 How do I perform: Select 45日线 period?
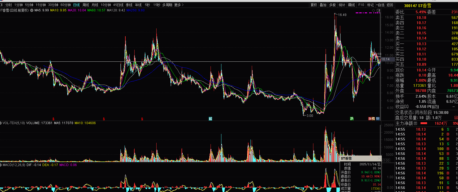pos(118,5)
